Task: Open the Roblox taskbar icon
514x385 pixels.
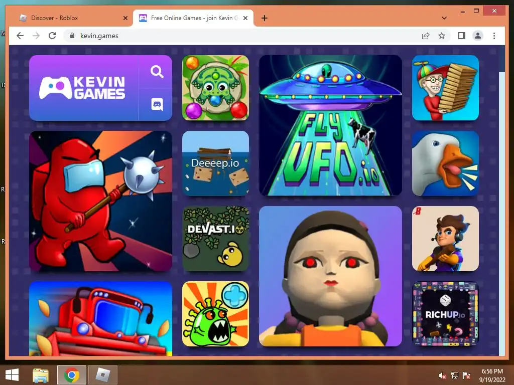Action: [x=102, y=375]
